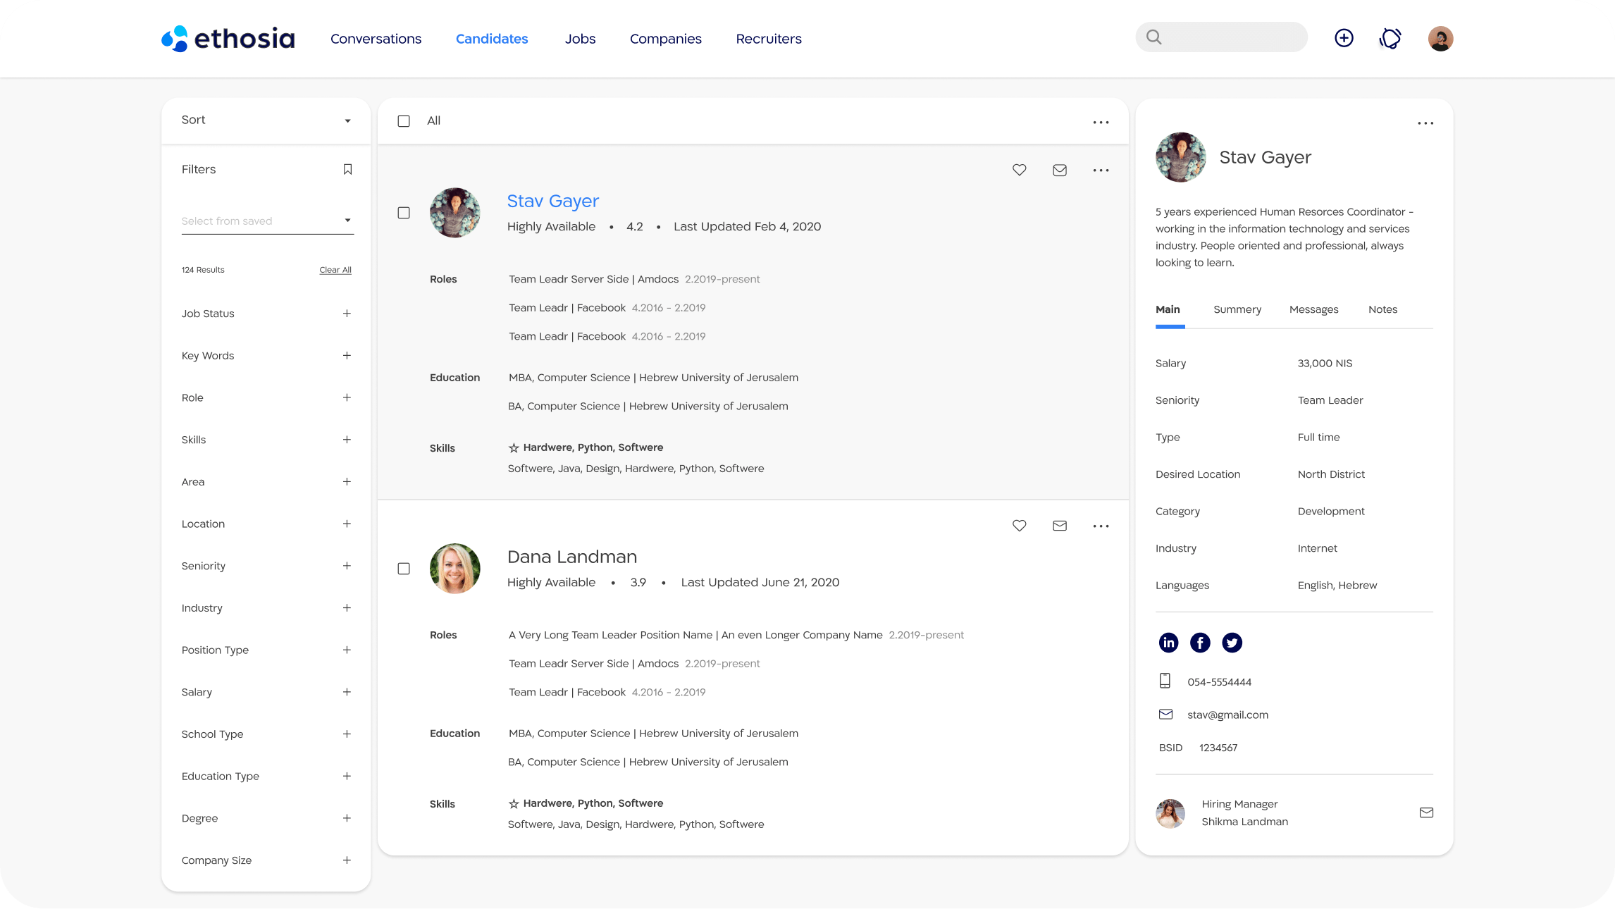Tick Dana Landman's selection checkbox
The image size is (1615, 909).
[404, 568]
